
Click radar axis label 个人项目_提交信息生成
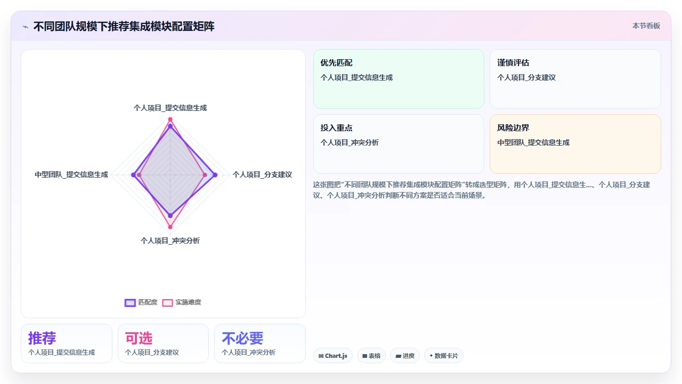coord(170,108)
